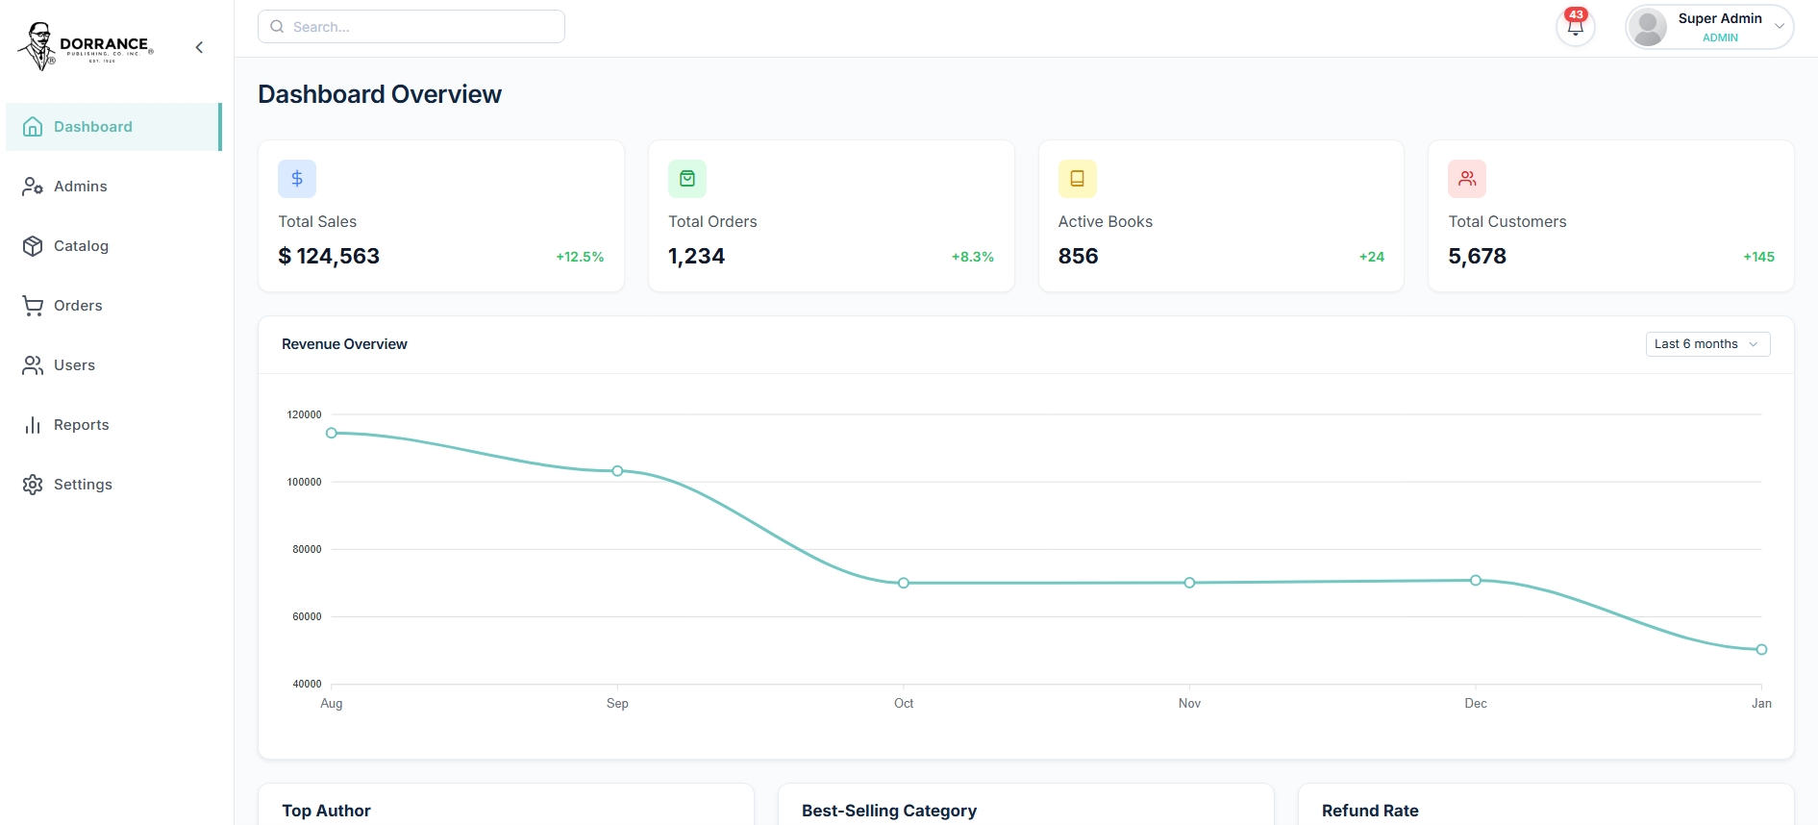Click the Dorrance Publishing logo
The image size is (1818, 825).
pyautogui.click(x=86, y=46)
